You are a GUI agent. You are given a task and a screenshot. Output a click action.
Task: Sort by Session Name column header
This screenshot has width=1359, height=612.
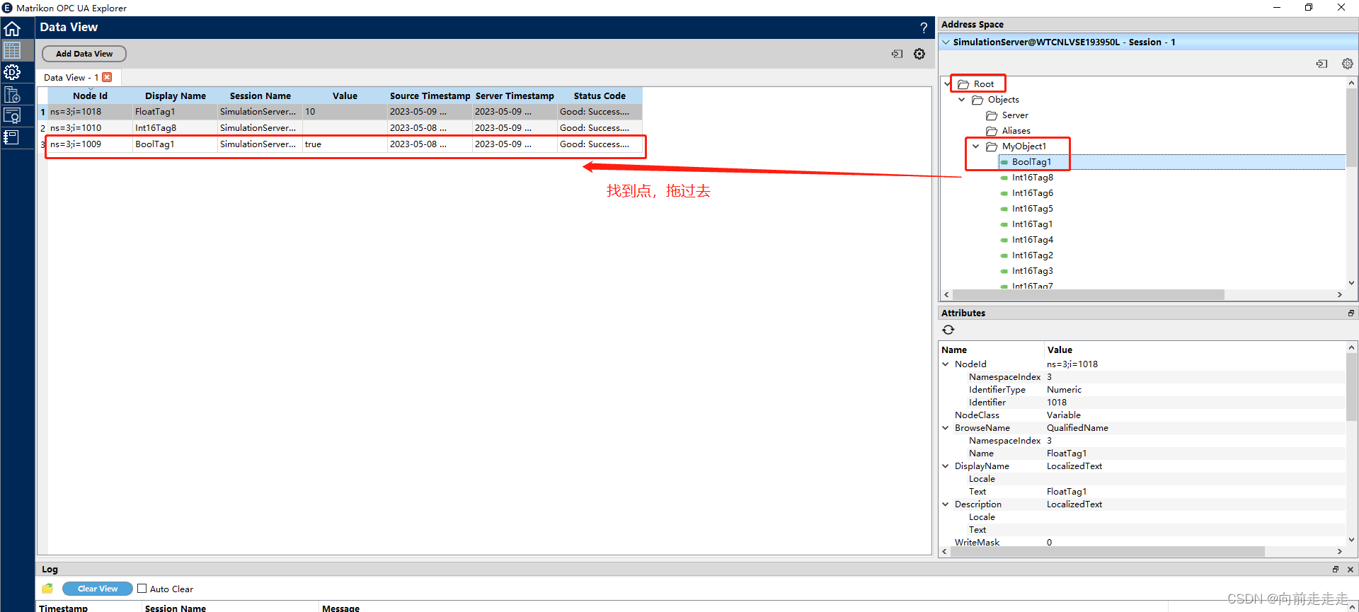click(260, 96)
